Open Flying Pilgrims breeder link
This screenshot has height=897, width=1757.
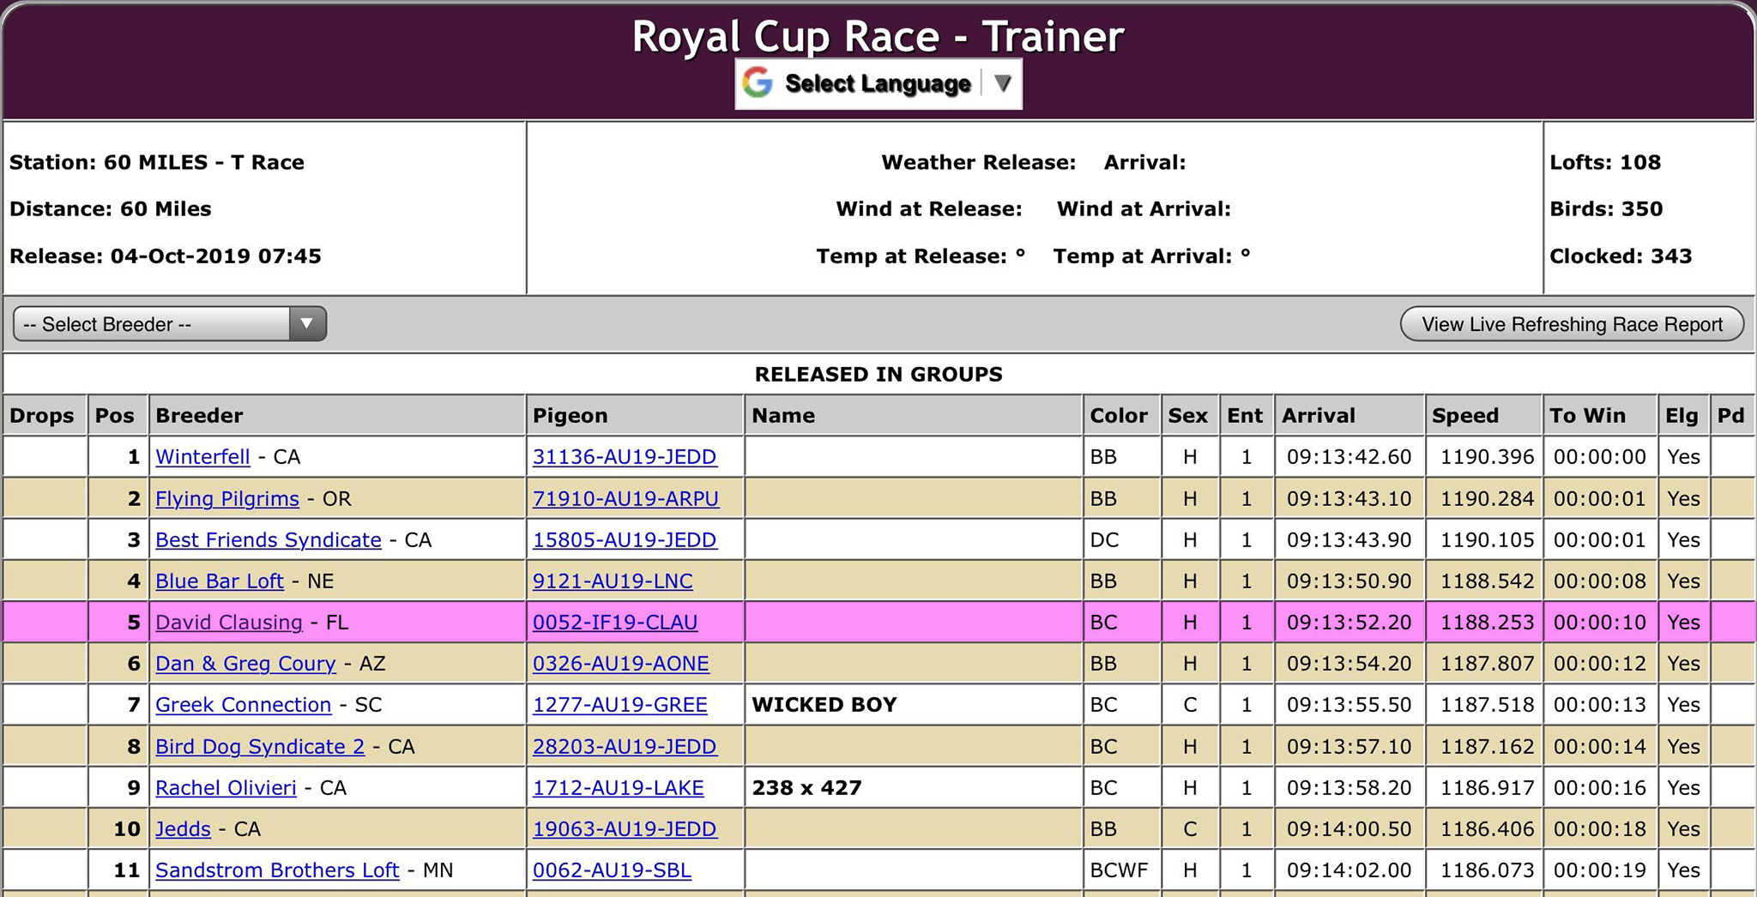[227, 499]
